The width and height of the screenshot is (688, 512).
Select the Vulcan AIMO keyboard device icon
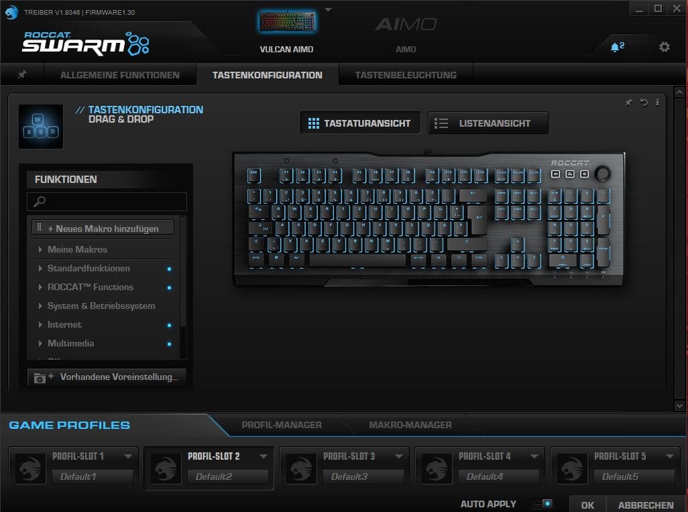[x=286, y=22]
